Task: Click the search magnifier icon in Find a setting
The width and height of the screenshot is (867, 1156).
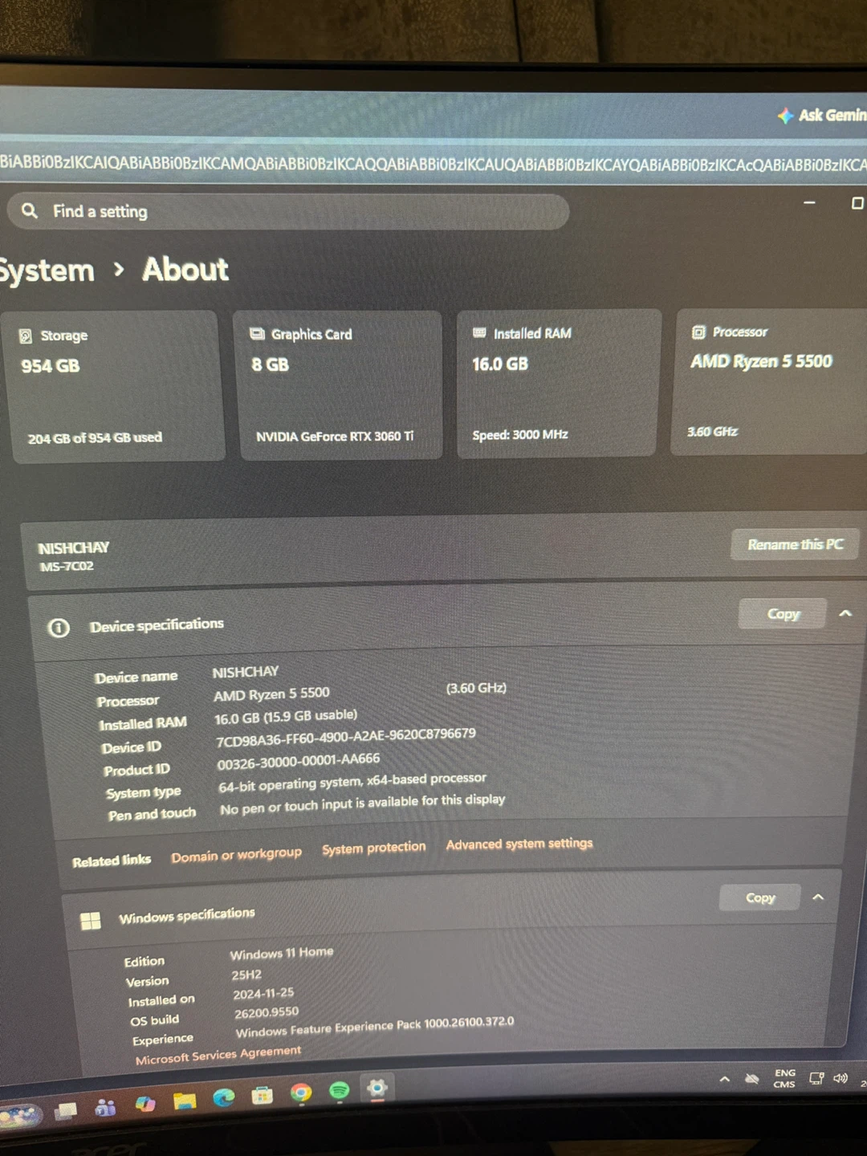Action: (x=30, y=210)
